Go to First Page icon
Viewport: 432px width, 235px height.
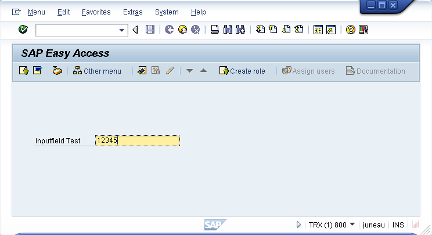[260, 30]
